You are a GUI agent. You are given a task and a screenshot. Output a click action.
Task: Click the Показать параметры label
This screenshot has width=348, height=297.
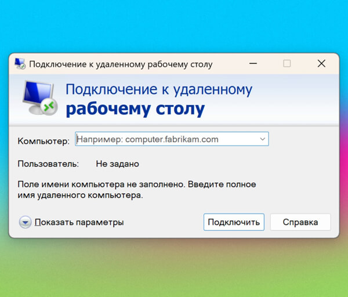pos(79,222)
